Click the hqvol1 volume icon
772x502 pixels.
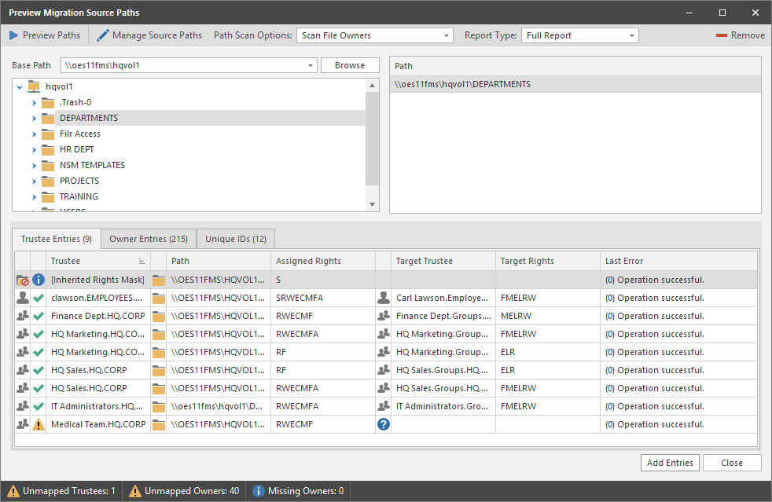[x=34, y=86]
